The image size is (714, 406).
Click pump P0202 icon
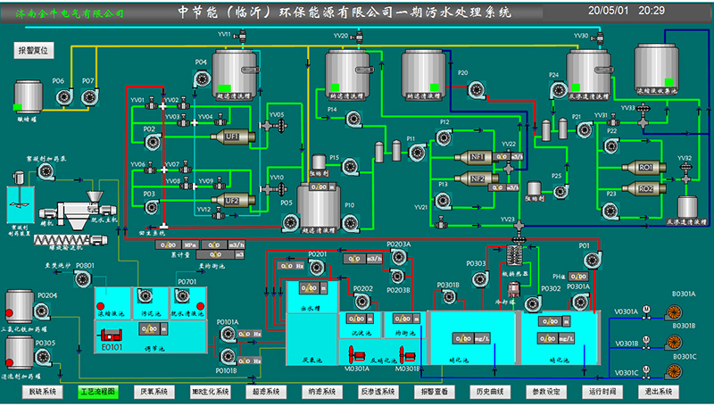[x=362, y=302]
